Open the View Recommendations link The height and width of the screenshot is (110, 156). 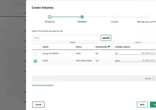[x=42, y=85]
